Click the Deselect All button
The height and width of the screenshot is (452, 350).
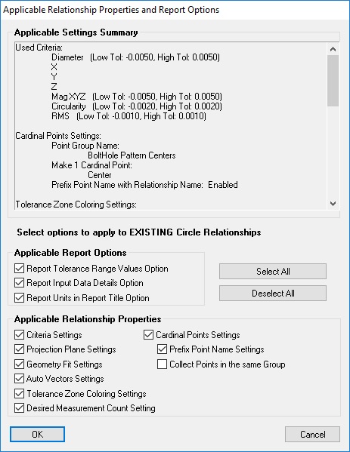coord(273,294)
